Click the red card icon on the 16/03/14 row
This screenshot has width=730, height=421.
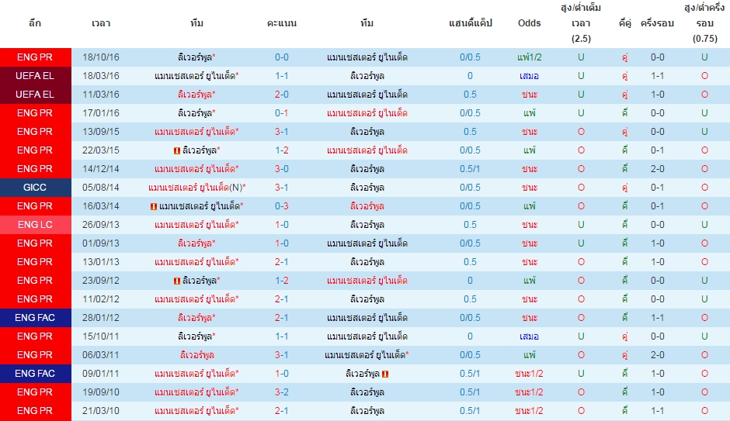pyautogui.click(x=154, y=206)
